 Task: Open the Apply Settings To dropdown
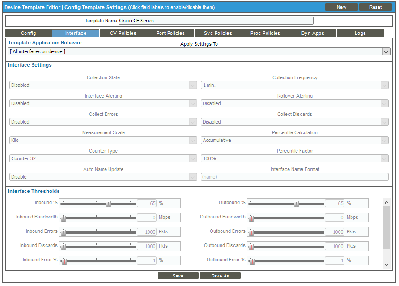(386, 51)
